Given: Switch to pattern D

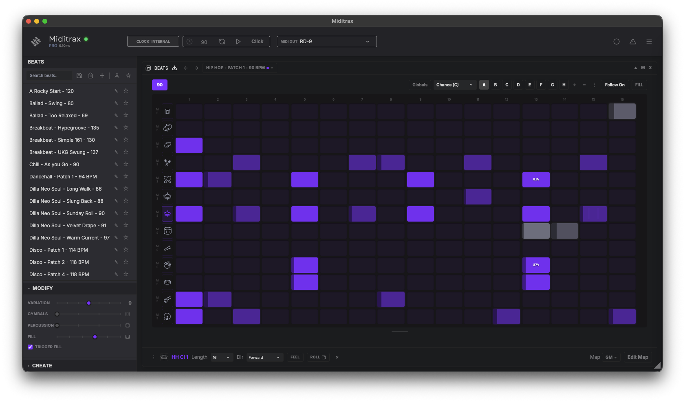Looking at the screenshot, I should (x=518, y=85).
